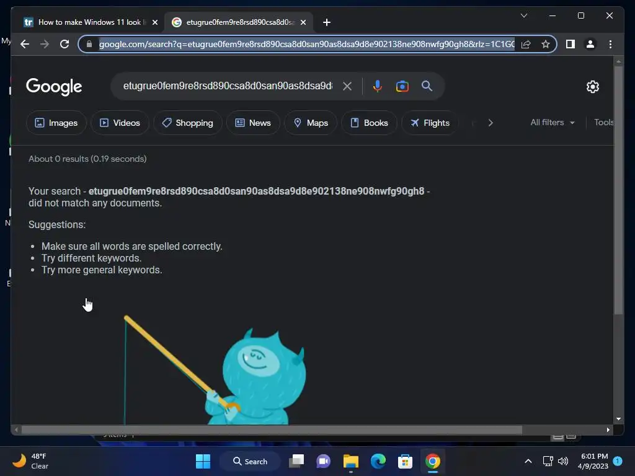Click 'Try more general keywords.' text
The height and width of the screenshot is (476, 635).
[x=102, y=270]
